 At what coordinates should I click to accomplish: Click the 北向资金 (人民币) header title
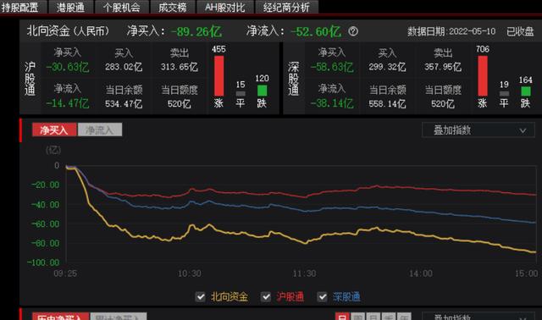68,31
